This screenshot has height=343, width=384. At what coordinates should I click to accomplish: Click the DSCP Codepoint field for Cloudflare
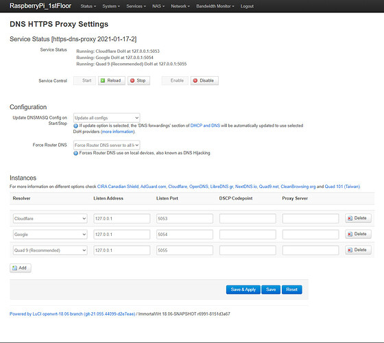pos(248,219)
